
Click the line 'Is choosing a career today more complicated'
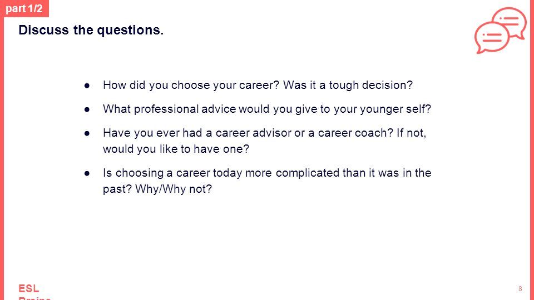pos(267,173)
